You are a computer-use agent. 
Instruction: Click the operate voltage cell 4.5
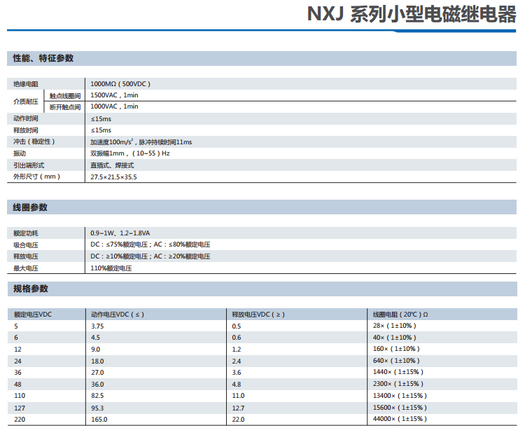95,338
